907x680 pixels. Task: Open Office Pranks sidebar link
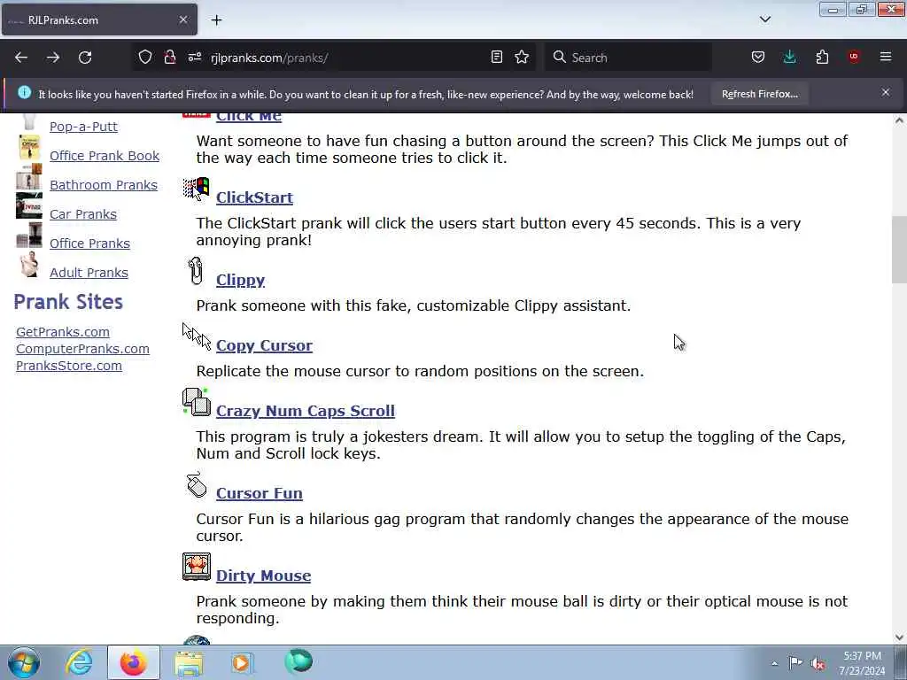pos(89,243)
